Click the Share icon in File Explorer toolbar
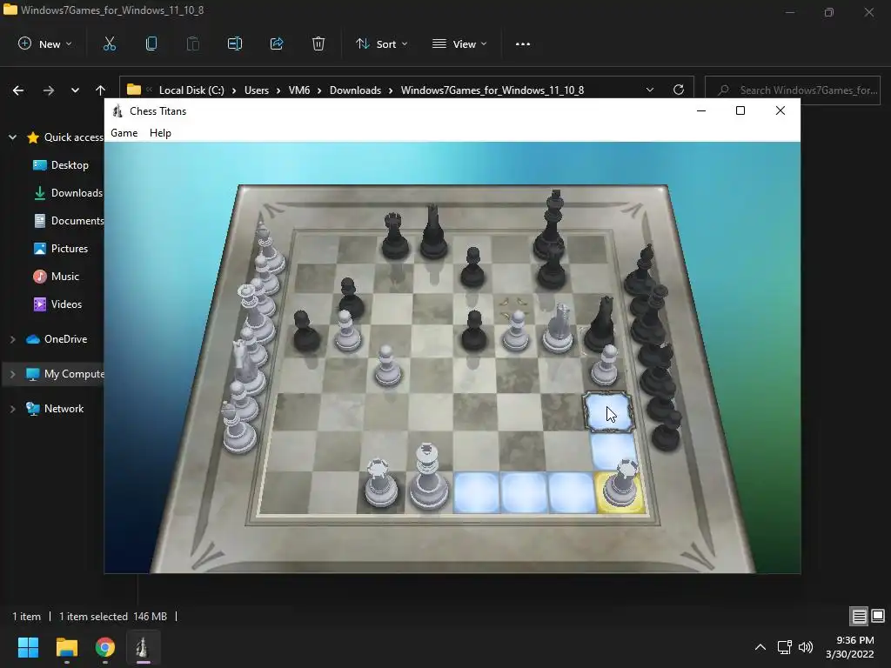The image size is (891, 668). click(x=277, y=43)
